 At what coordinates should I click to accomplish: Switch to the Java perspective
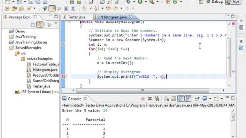coord(233,2)
